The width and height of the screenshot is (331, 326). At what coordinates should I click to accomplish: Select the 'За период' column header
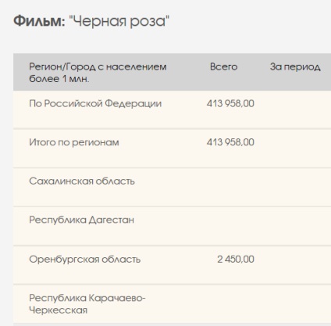point(295,66)
